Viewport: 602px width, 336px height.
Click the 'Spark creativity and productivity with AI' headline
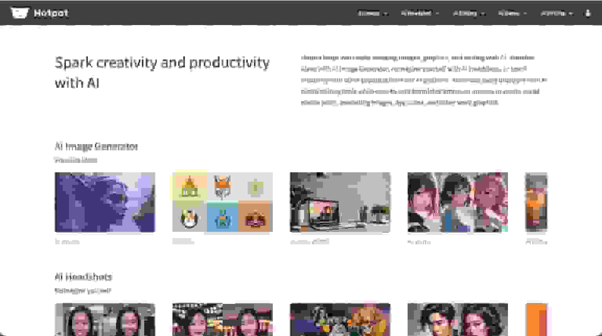(162, 72)
